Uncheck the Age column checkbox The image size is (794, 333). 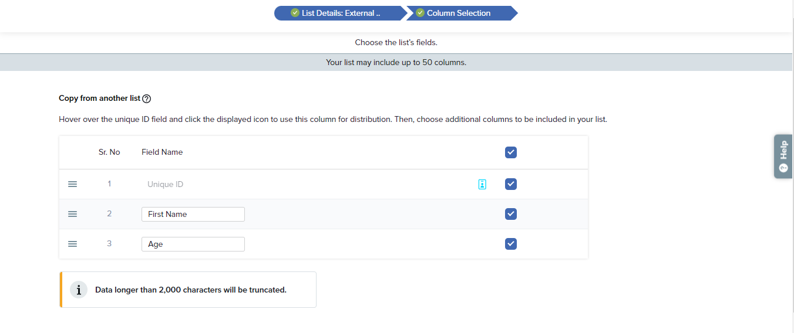point(511,244)
